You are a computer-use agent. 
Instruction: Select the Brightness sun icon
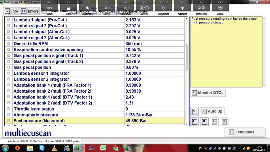pyautogui.click(x=164, y=8)
